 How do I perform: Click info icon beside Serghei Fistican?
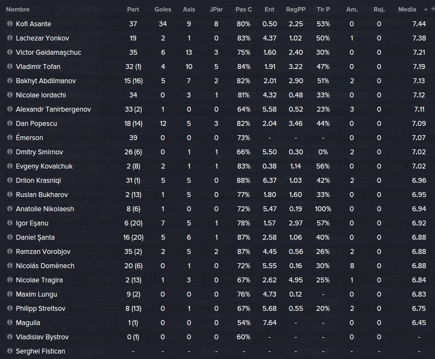coord(10,351)
